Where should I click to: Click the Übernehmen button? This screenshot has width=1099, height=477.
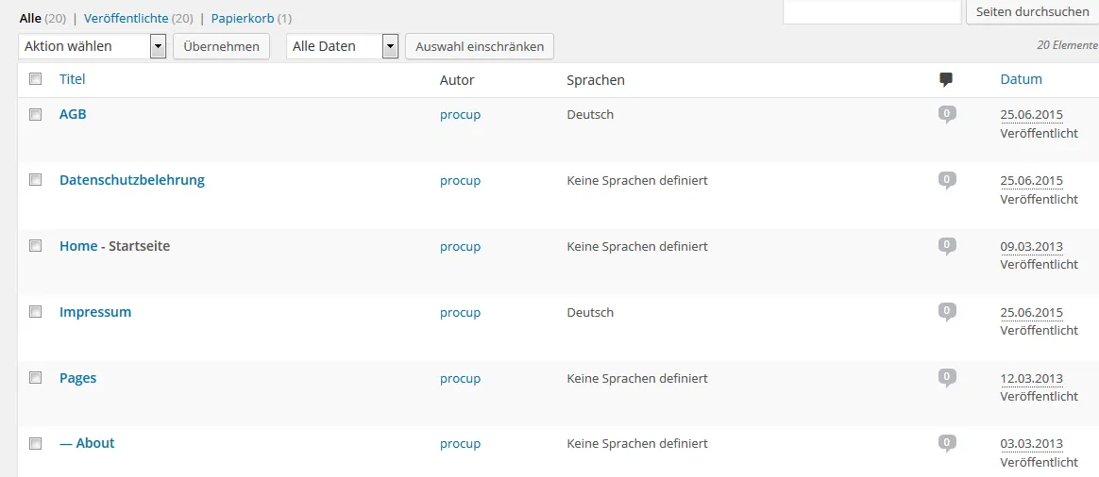(x=222, y=47)
